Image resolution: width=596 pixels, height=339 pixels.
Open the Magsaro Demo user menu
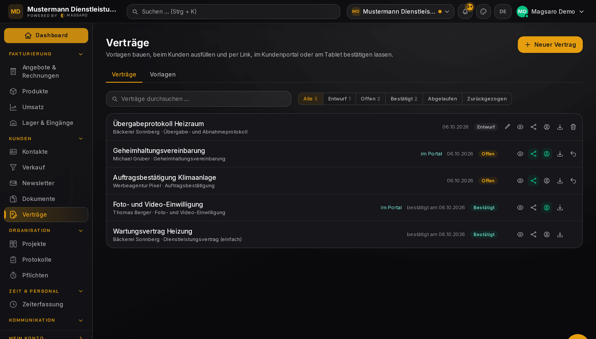pyautogui.click(x=550, y=12)
